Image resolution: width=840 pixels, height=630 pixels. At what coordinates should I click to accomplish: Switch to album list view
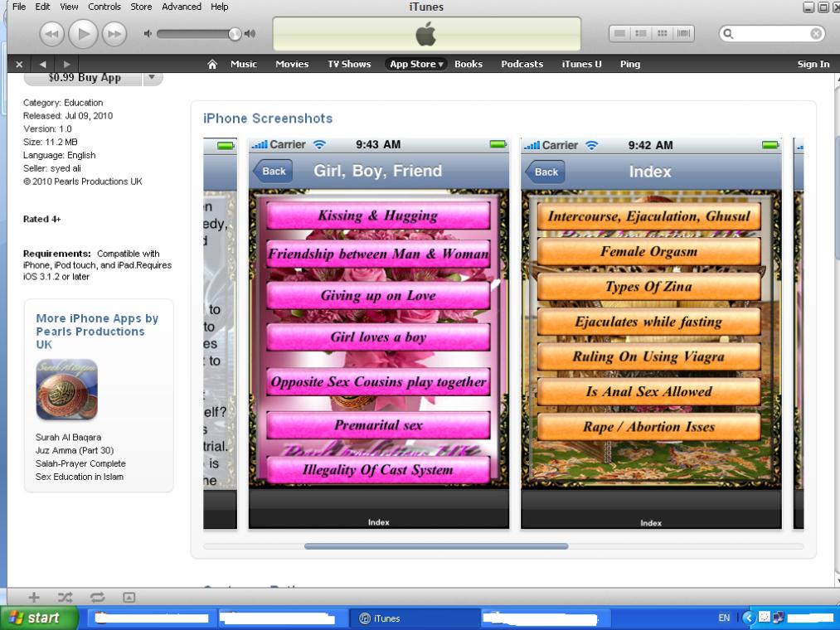coord(641,34)
